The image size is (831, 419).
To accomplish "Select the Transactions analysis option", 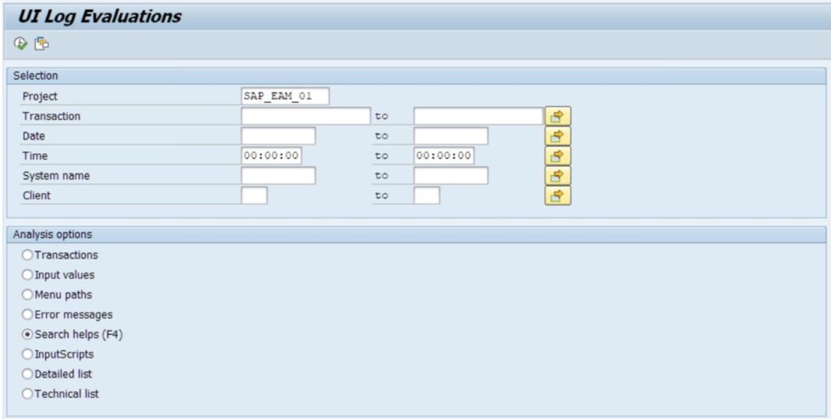I will click(28, 255).
